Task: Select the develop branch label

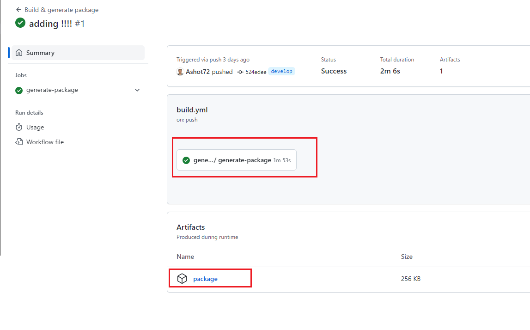Action: [x=281, y=72]
